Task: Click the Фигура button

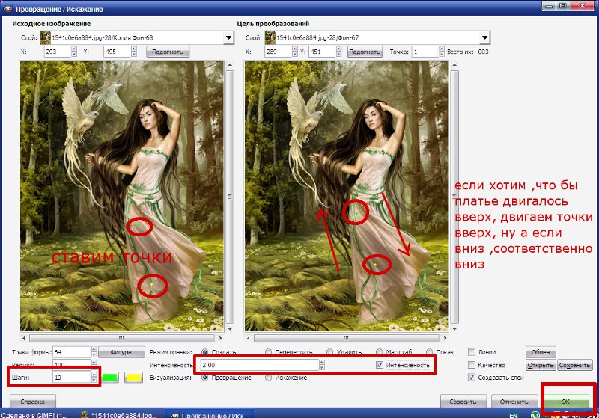Action: (121, 352)
